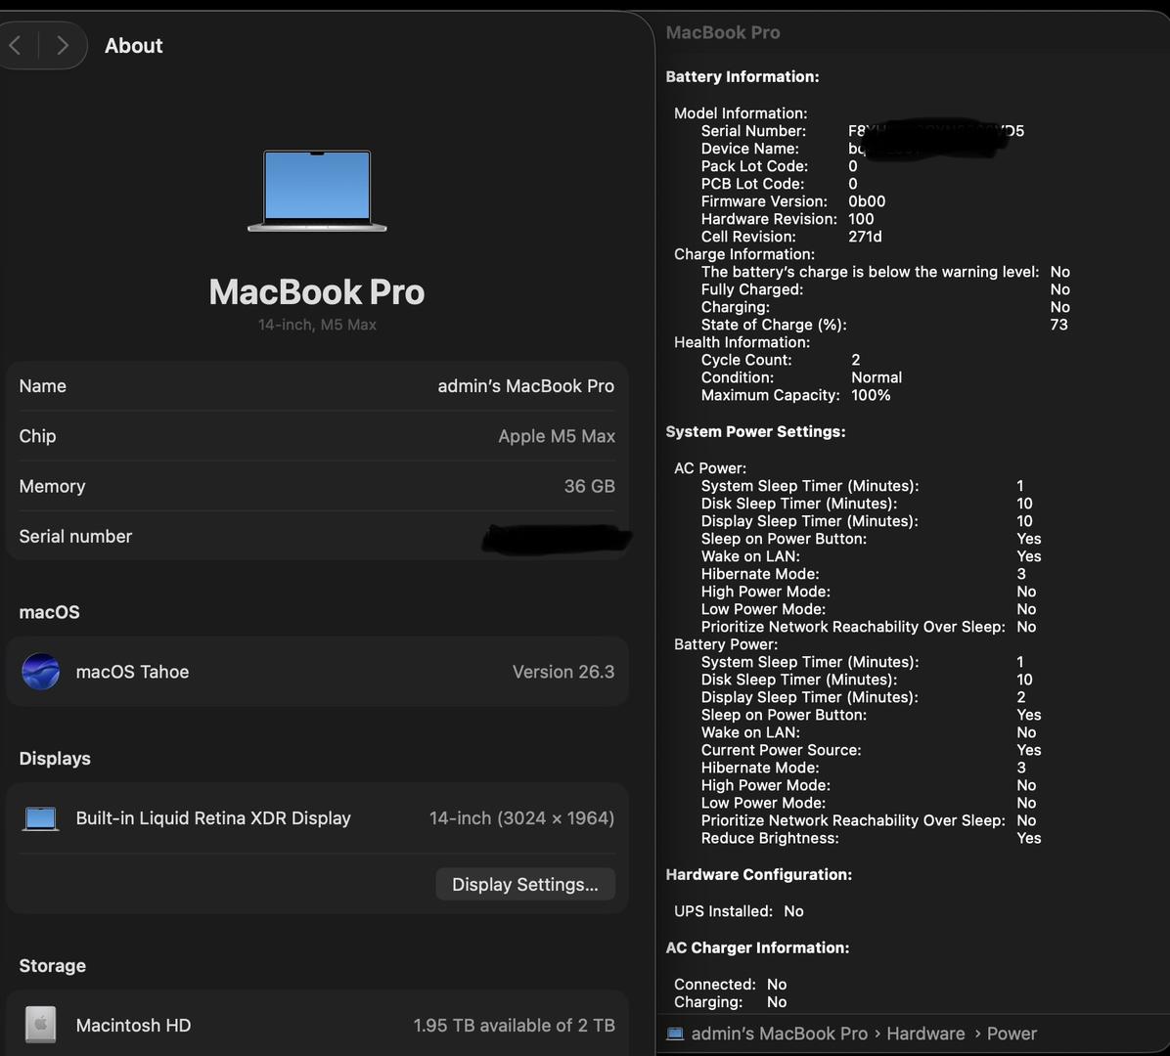Select admin's MacBook Pro in path bar
Screen dimensions: 1170x1056
[779, 1034]
